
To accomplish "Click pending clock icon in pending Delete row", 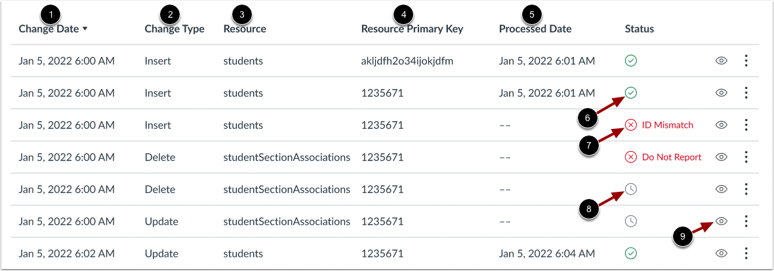I will click(x=630, y=189).
